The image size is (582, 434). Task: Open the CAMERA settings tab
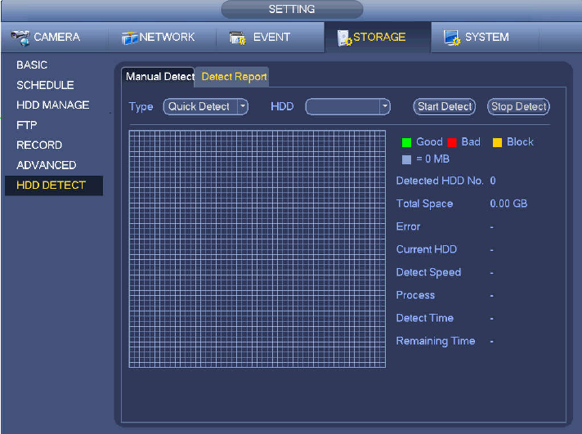pos(55,37)
